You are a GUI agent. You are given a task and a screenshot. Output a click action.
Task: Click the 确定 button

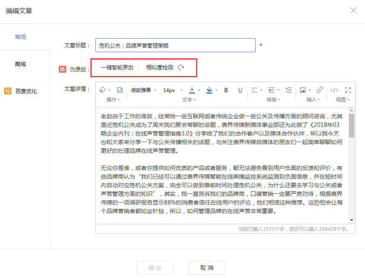click(155, 268)
